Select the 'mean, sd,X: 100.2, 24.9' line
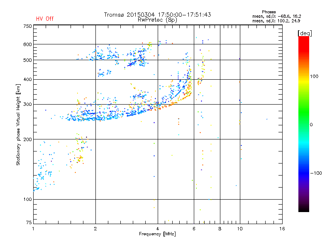 (x=276, y=21)
